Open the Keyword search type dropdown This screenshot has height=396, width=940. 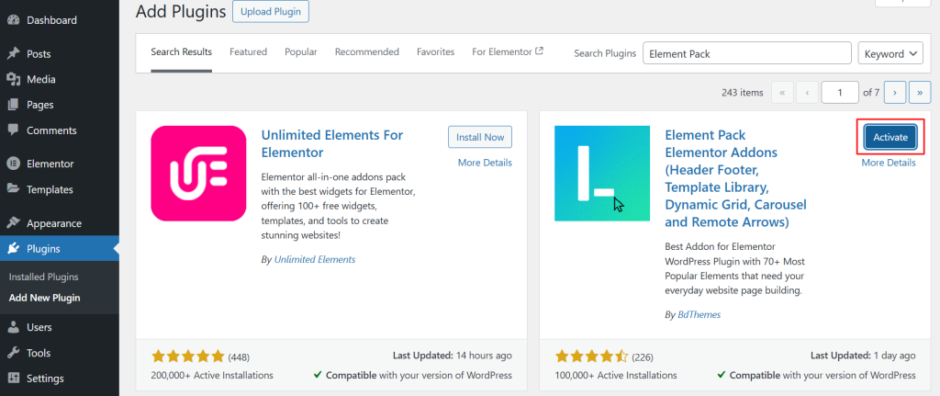(890, 54)
